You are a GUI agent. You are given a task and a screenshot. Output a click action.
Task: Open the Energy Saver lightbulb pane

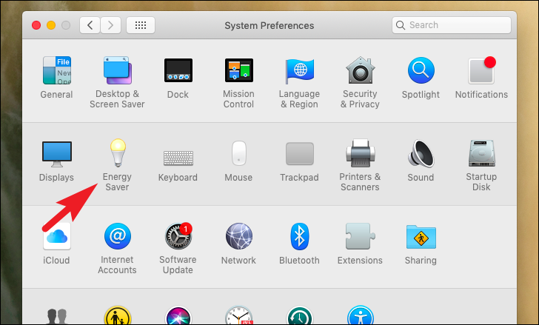[x=118, y=153]
